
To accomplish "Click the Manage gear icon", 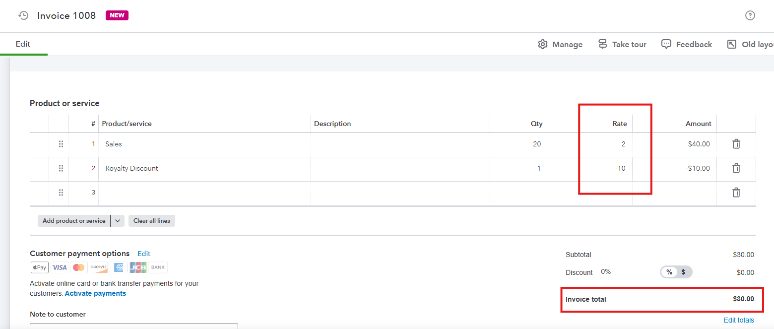I will (543, 44).
